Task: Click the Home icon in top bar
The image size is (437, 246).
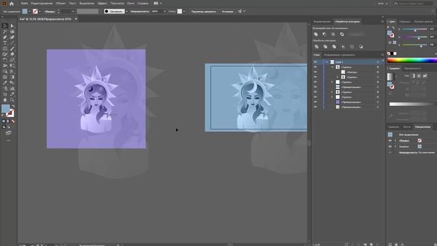Action: click(12, 3)
